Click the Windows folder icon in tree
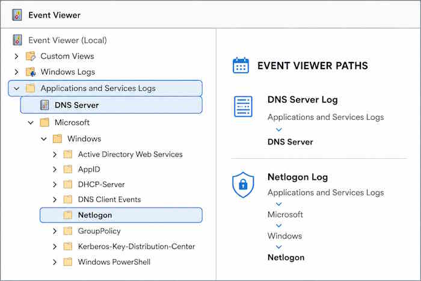Viewport: 421px width, 281px height. [x=58, y=138]
